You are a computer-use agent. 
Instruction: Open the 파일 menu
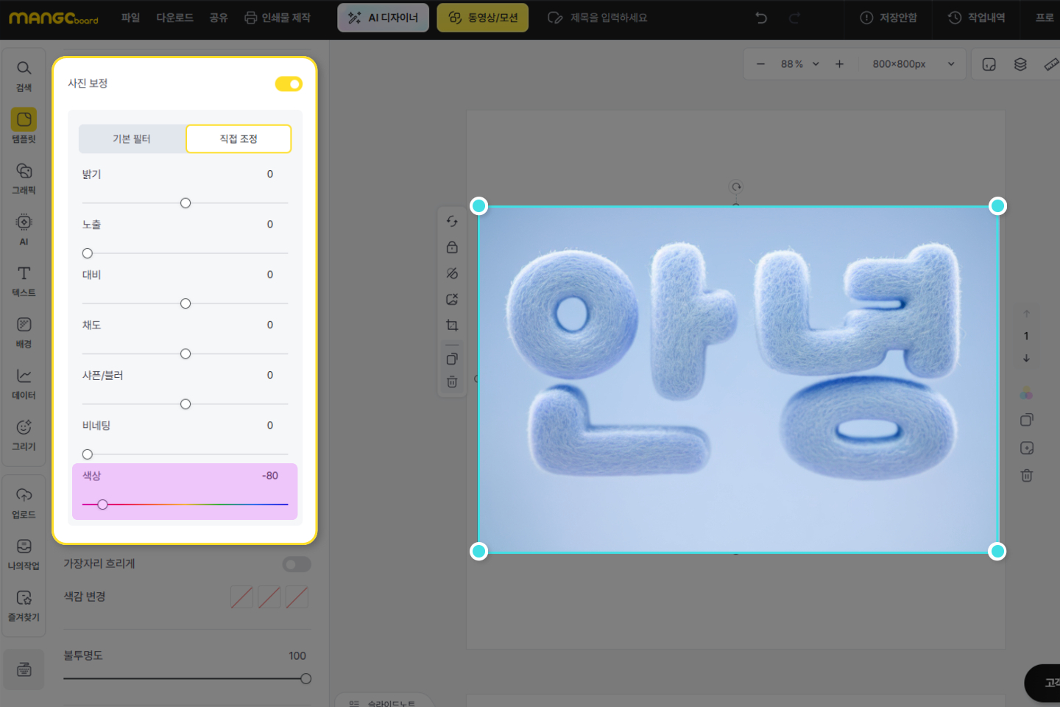(x=130, y=18)
